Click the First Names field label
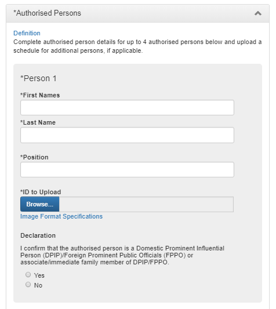The width and height of the screenshot is (276, 309). pos(40,95)
